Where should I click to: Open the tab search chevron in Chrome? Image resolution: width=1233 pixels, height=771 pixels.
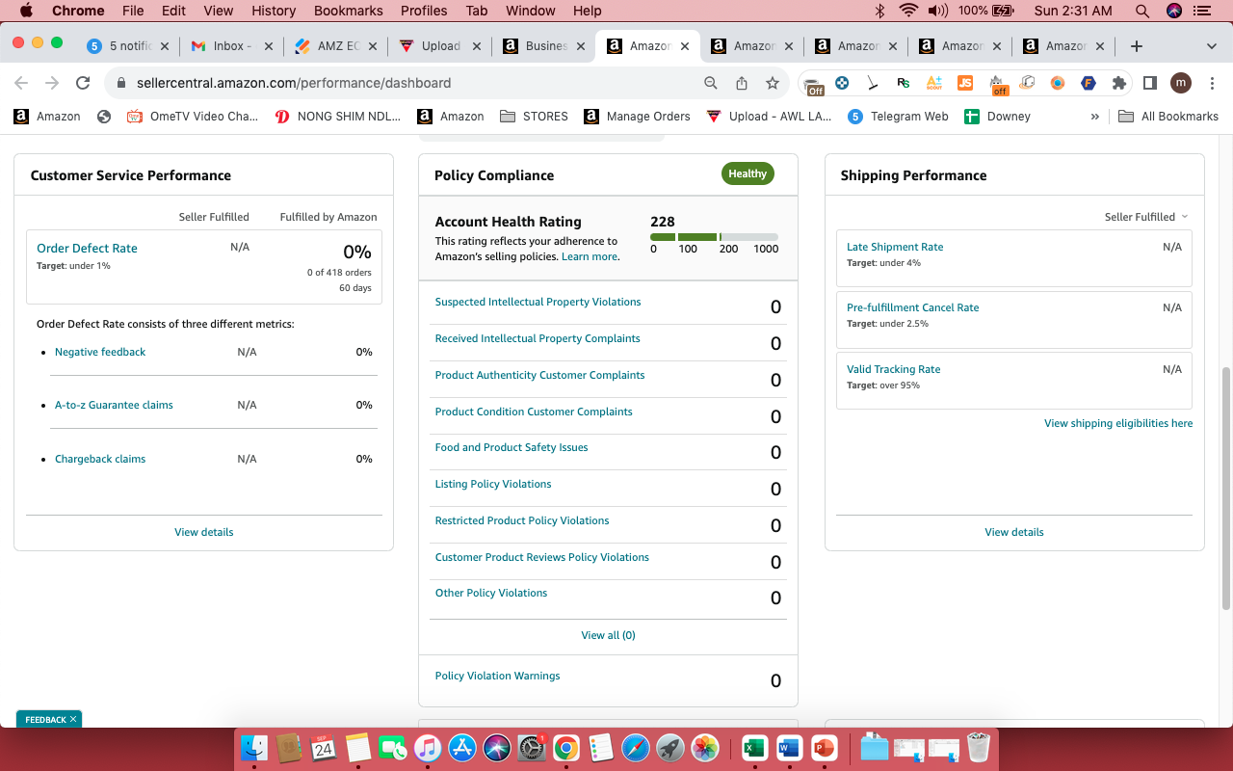pos(1211,46)
